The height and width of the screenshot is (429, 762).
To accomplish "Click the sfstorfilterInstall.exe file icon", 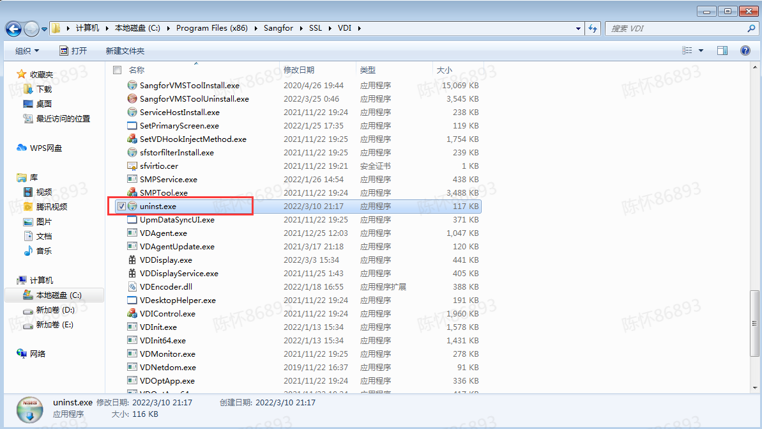I will coord(132,152).
